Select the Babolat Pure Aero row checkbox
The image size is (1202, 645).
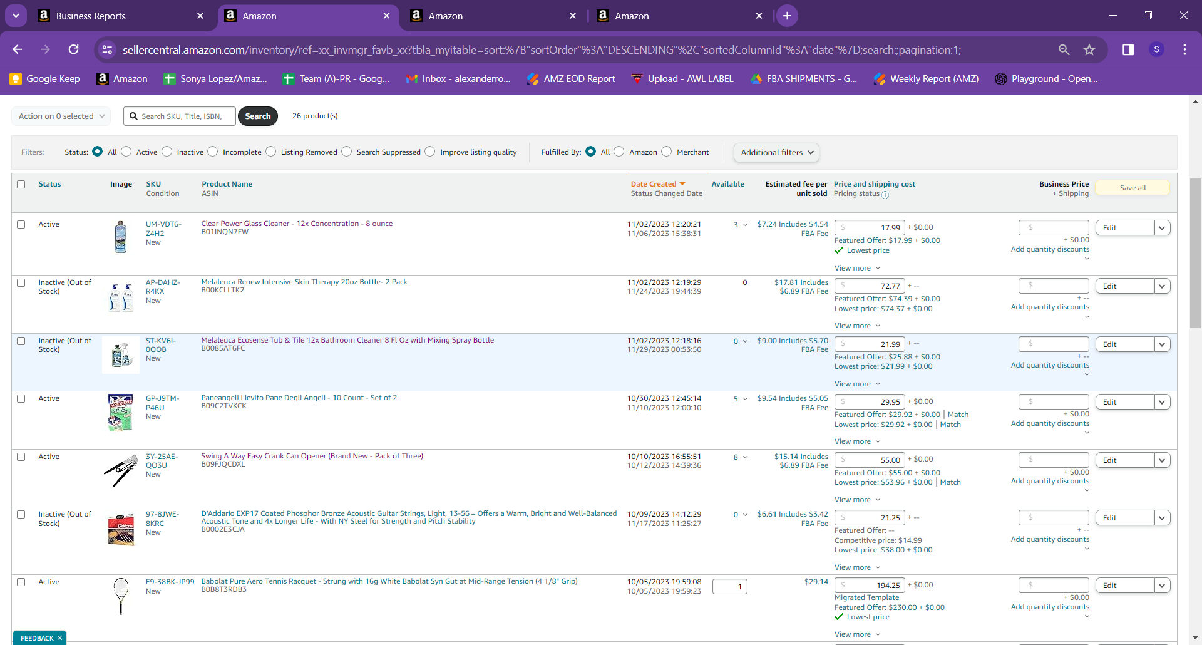(x=21, y=582)
